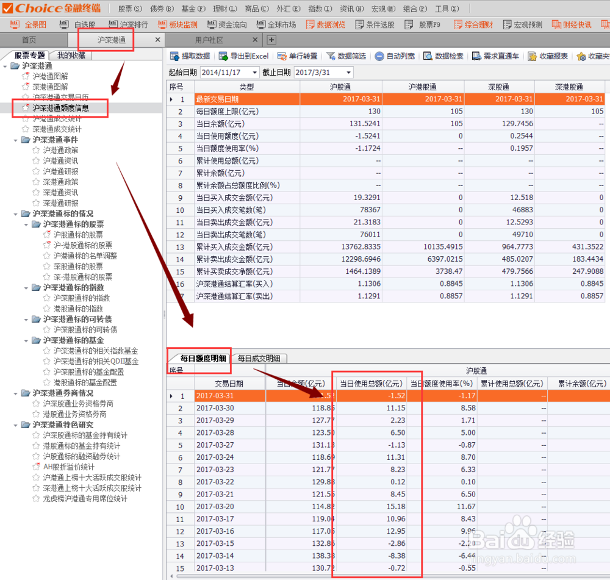The height and width of the screenshot is (580, 610).
Task: Open the 宏观预测 toolbar icon
Action: (x=508, y=25)
